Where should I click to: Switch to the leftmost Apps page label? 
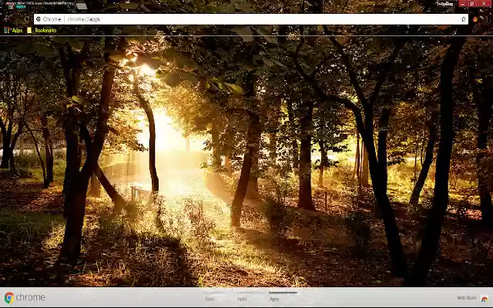(210, 299)
